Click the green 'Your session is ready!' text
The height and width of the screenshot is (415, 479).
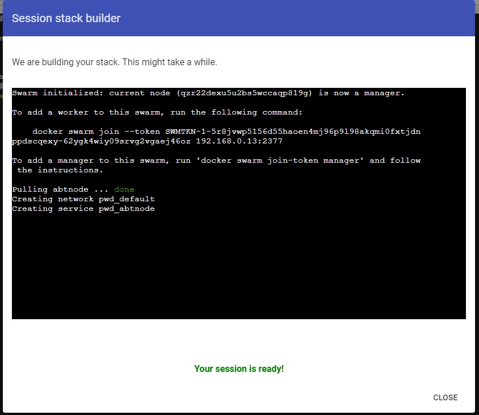coord(238,369)
